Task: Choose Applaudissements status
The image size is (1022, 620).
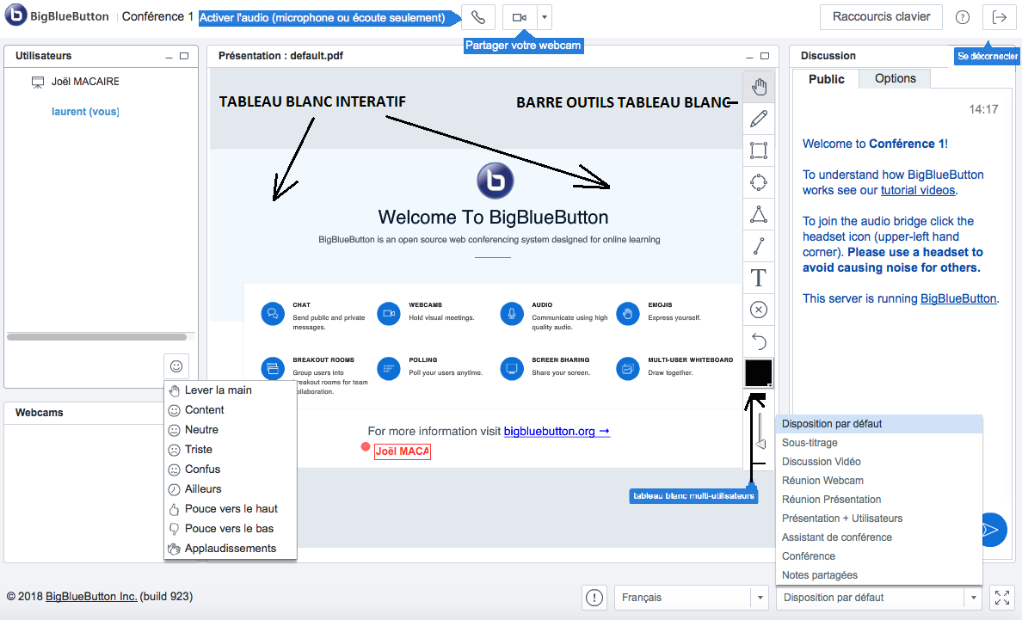Action: (231, 549)
